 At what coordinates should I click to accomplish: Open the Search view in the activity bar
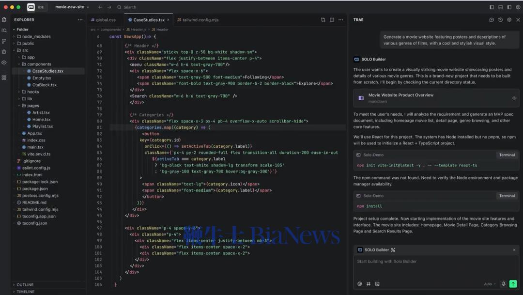pos(4,31)
